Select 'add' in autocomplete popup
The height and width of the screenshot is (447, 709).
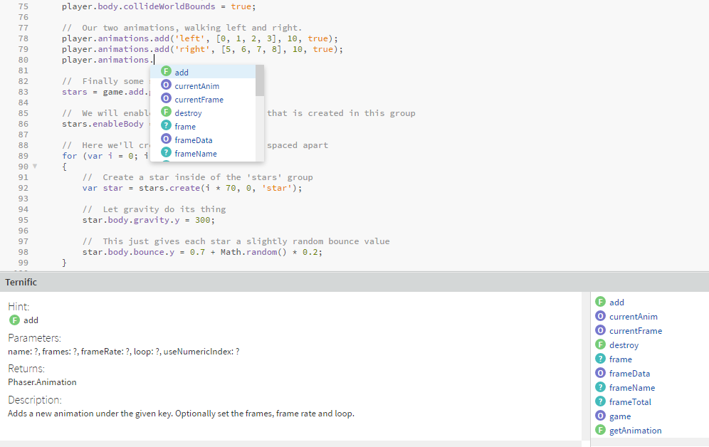coord(203,72)
